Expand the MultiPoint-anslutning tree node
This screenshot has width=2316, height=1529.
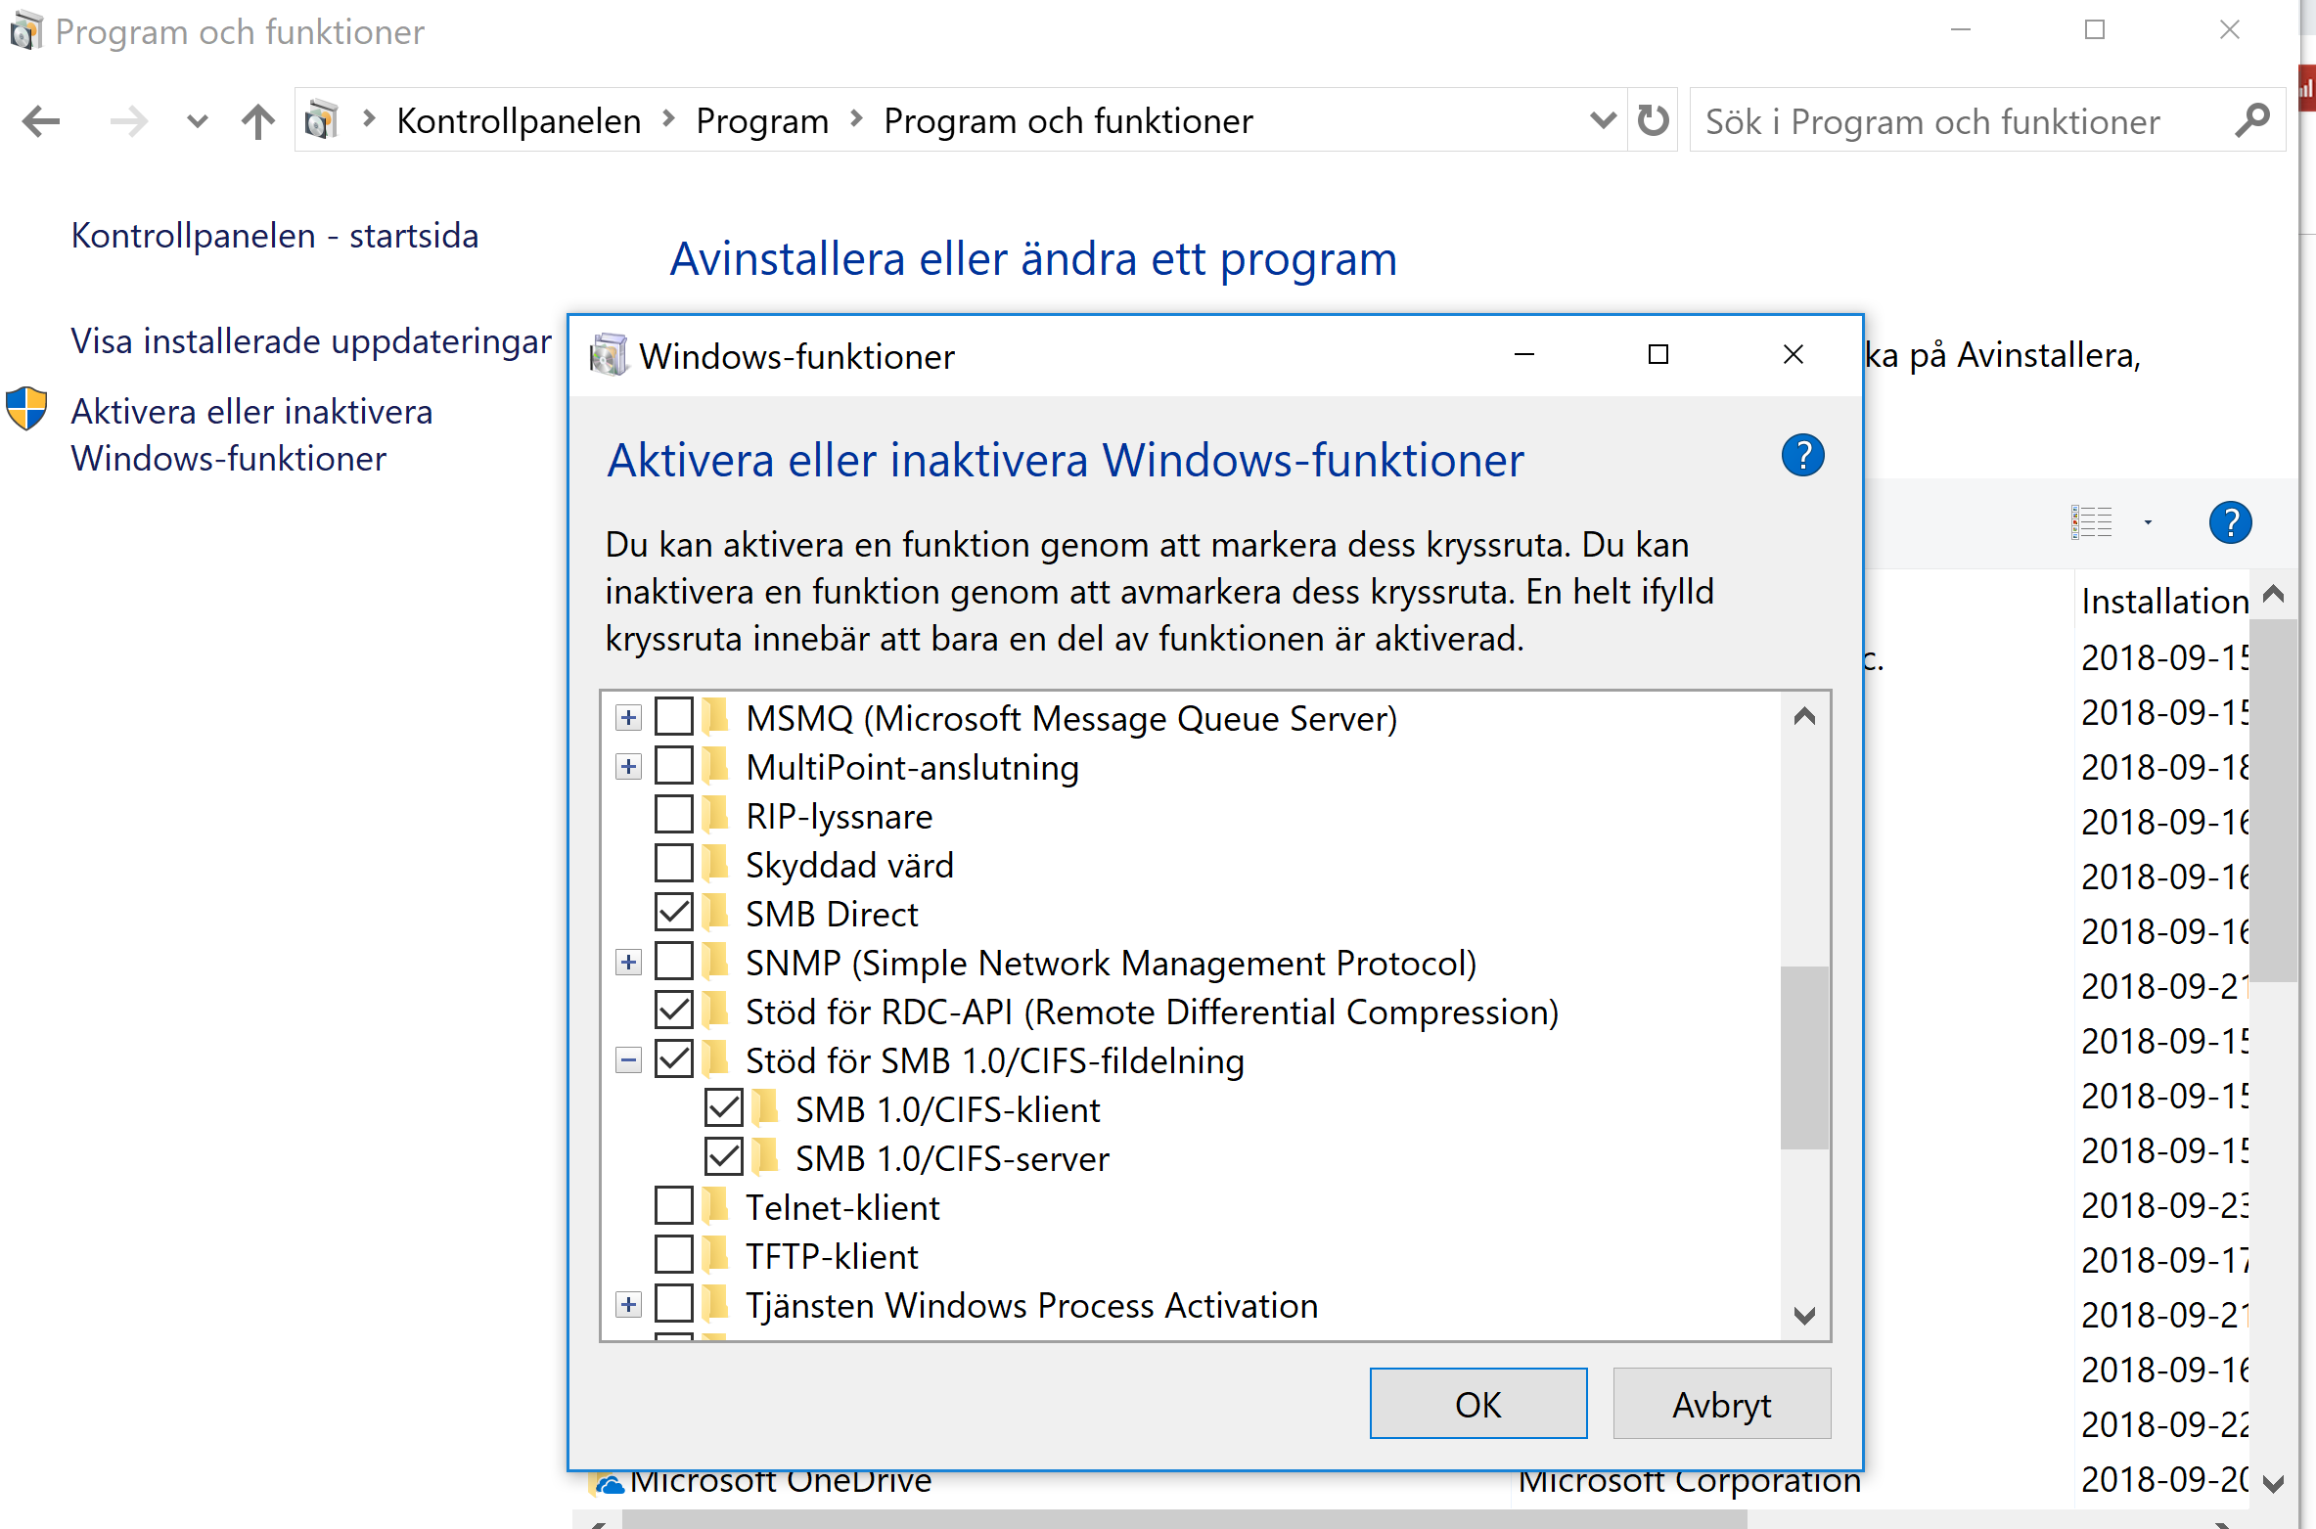tap(628, 767)
